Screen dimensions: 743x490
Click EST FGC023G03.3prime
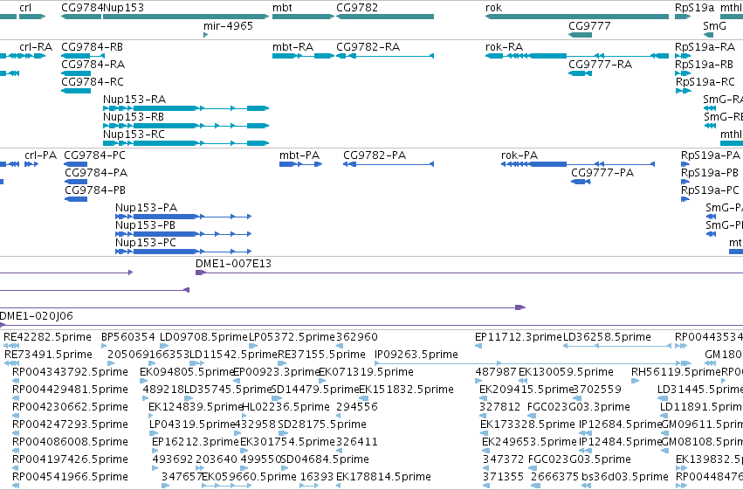click(x=532, y=416)
